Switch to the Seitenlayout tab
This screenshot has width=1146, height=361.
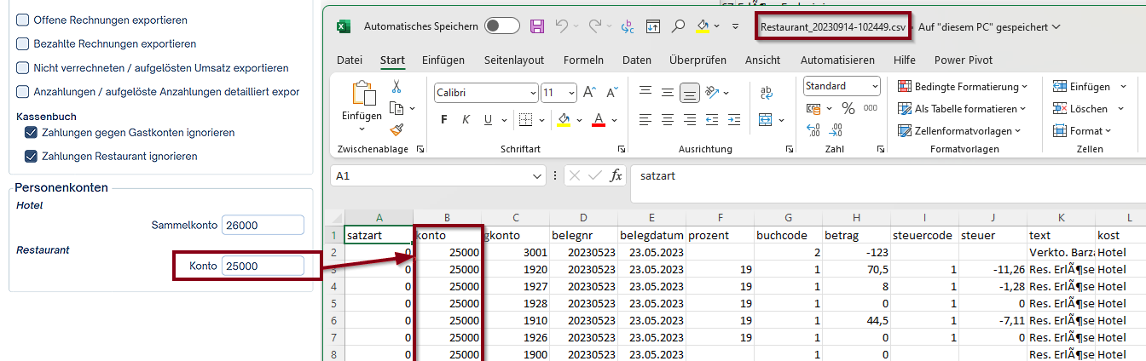pyautogui.click(x=514, y=60)
